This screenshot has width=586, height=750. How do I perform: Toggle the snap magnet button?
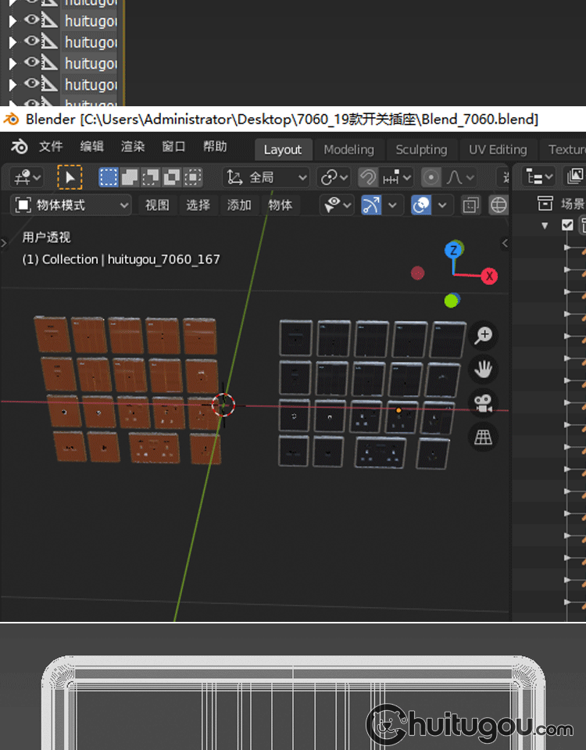pos(368,177)
